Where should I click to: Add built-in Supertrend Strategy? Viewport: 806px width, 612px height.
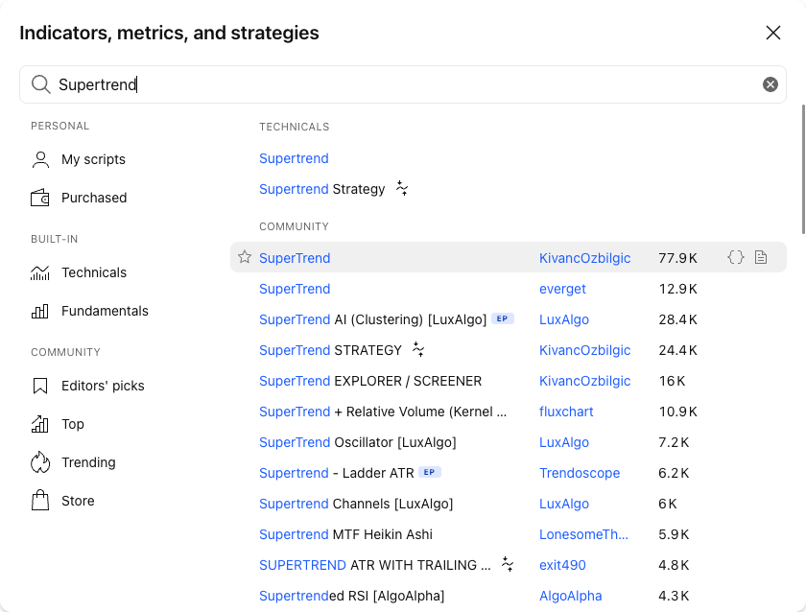(x=321, y=189)
